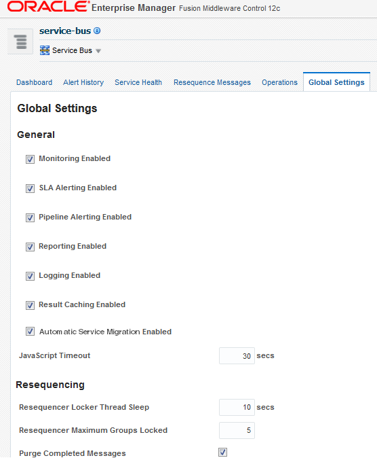377x458 pixels.
Task: Click the Resequencer Locker Thread Sleep label
Action: pyautogui.click(x=84, y=407)
